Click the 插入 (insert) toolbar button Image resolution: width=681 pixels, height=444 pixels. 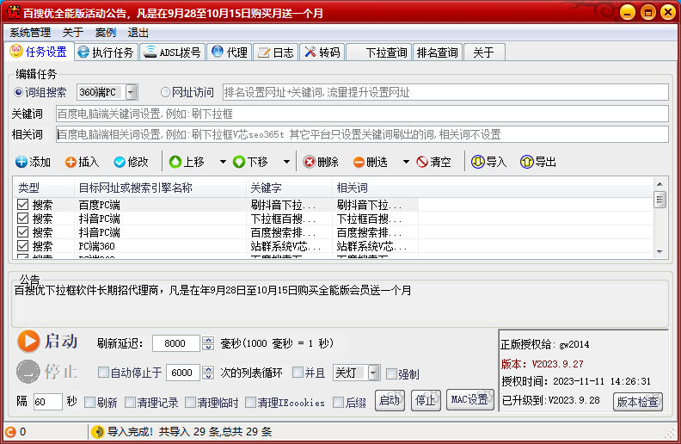coord(82,162)
